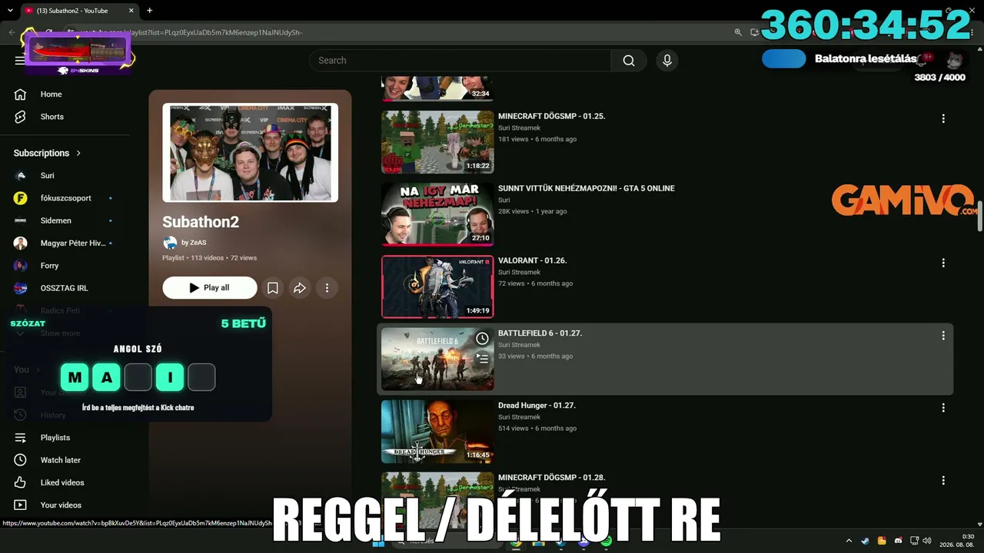This screenshot has width=984, height=553.
Task: Open Suri channel avatar in subscriptions
Action: pos(21,176)
